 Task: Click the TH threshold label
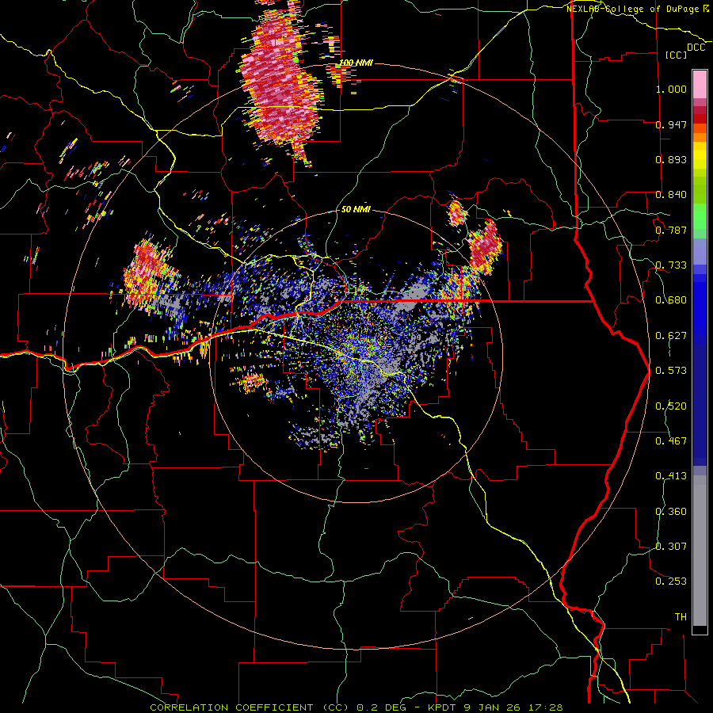click(x=681, y=617)
